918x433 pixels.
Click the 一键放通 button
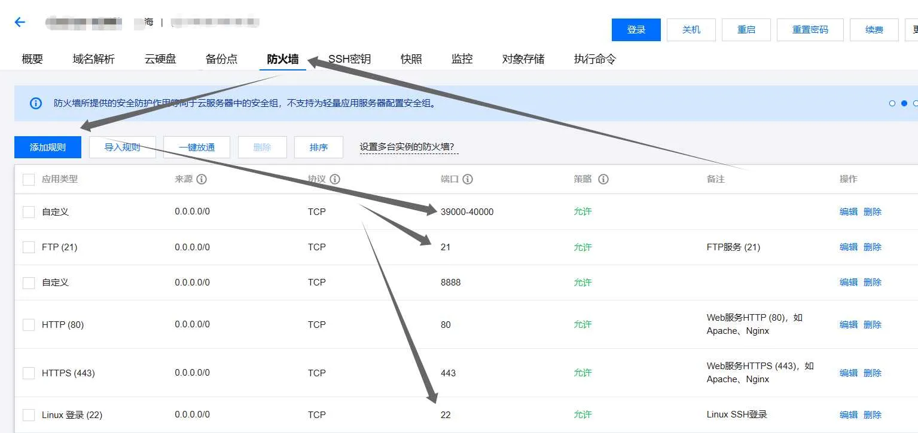[197, 147]
